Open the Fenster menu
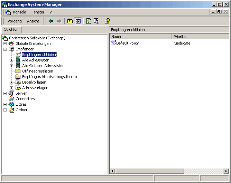This screenshot has width=231, height=183. [x=38, y=12]
